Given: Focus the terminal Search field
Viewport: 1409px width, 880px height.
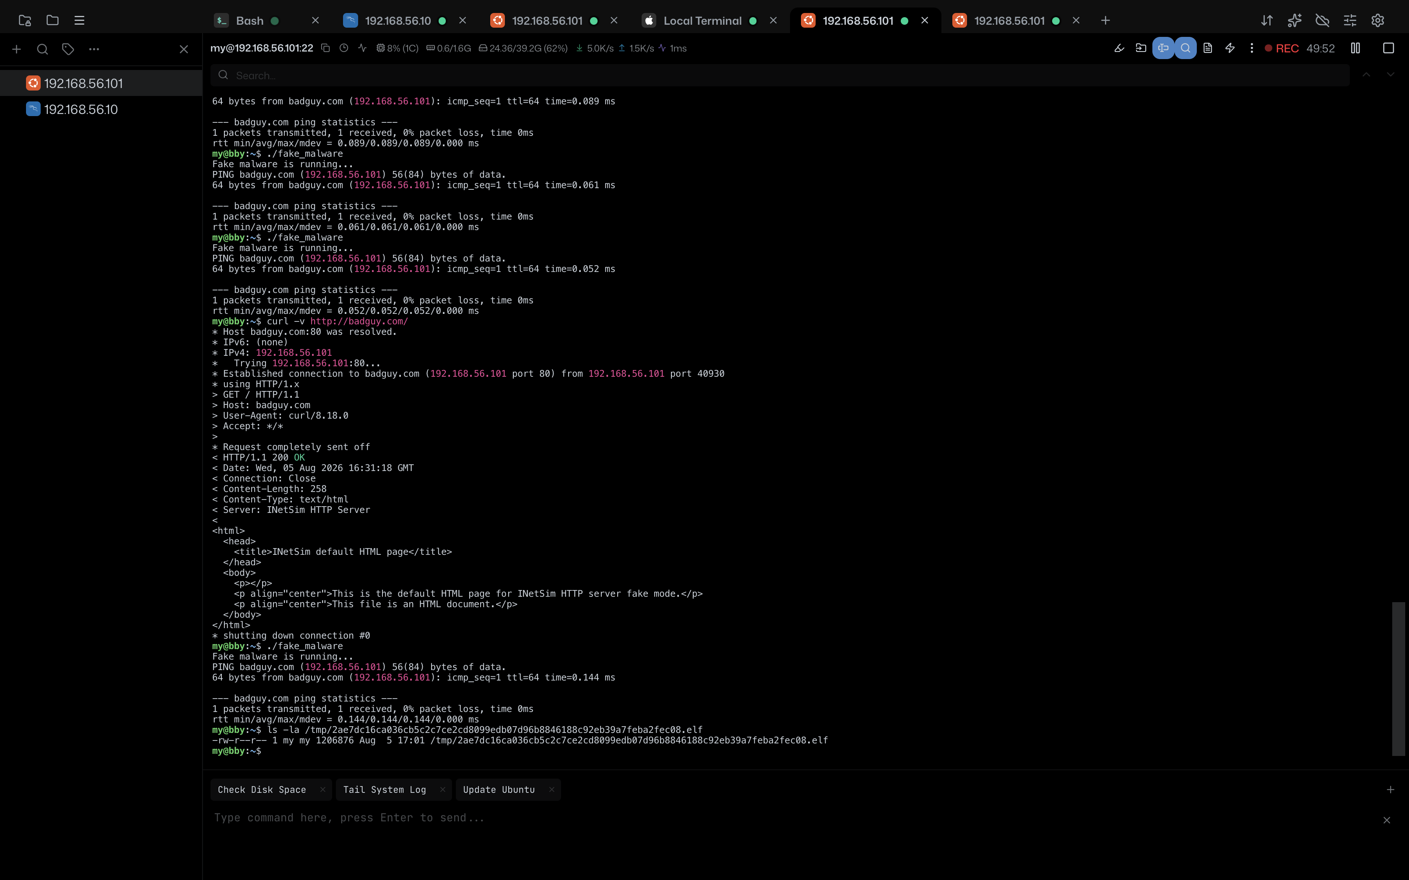Looking at the screenshot, I should 780,75.
